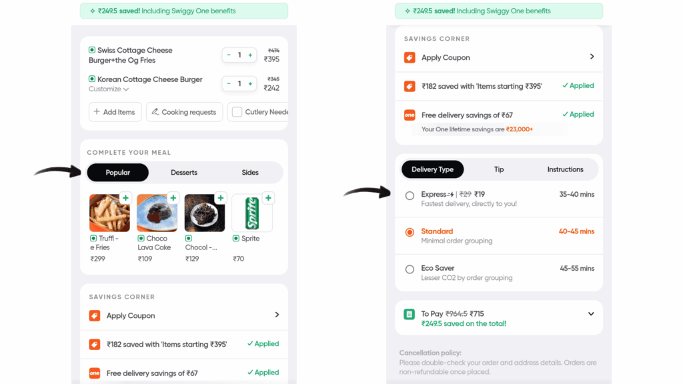Viewport: 683px width, 384px height.
Task: Click the Add Items button
Action: [115, 112]
